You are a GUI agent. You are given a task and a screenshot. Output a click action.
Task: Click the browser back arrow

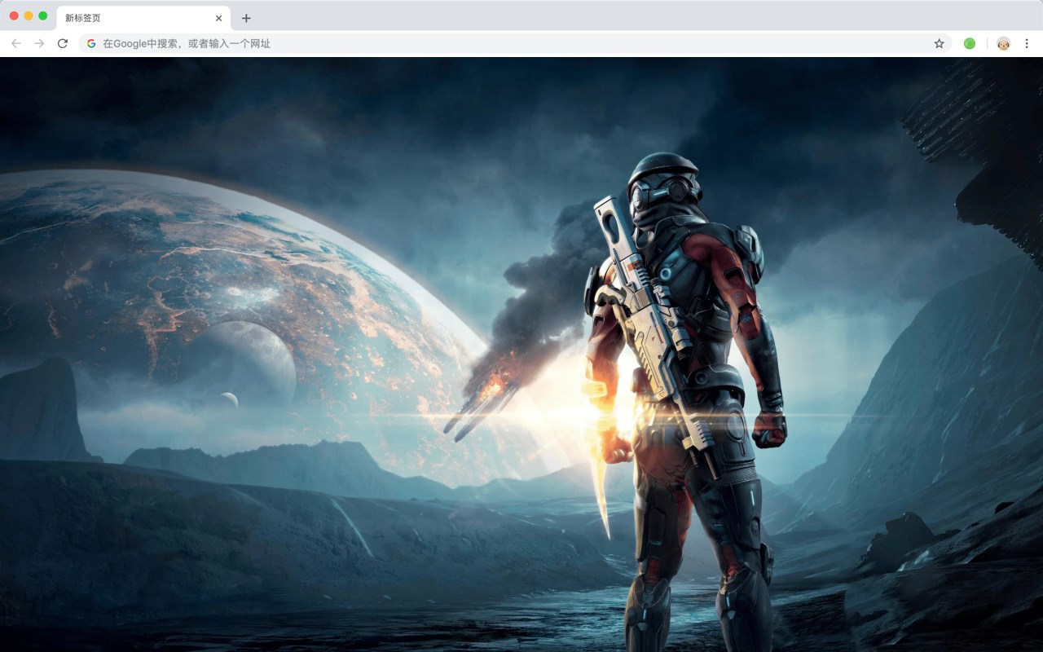[x=16, y=43]
